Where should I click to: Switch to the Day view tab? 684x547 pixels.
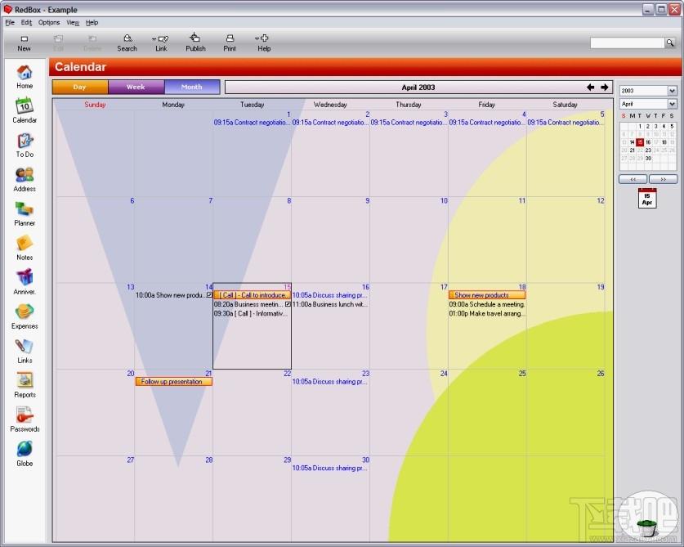click(x=80, y=87)
